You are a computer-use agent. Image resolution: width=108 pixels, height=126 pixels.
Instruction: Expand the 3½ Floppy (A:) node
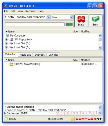click(x=6, y=39)
